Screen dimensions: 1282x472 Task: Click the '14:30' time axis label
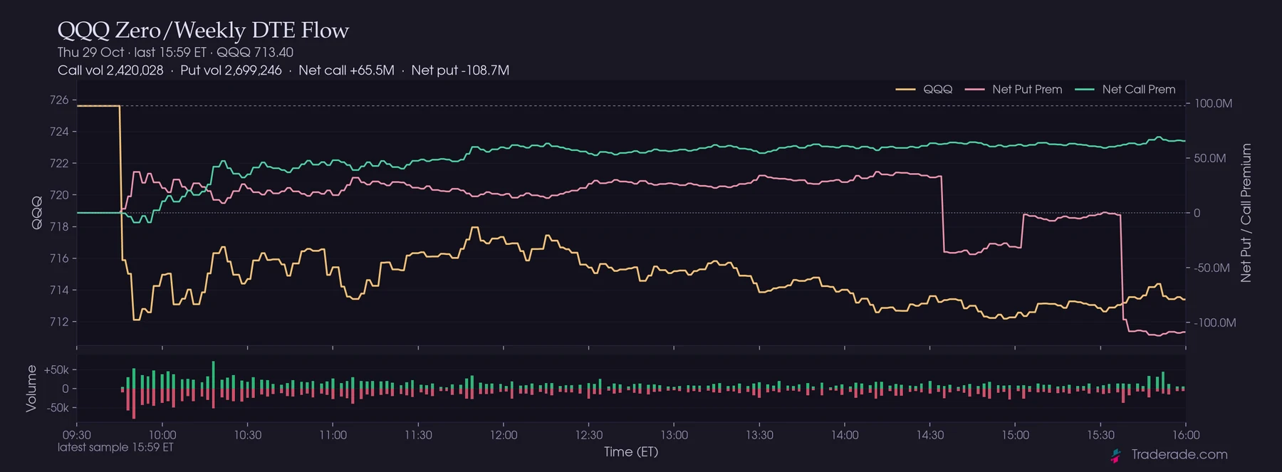coord(930,435)
